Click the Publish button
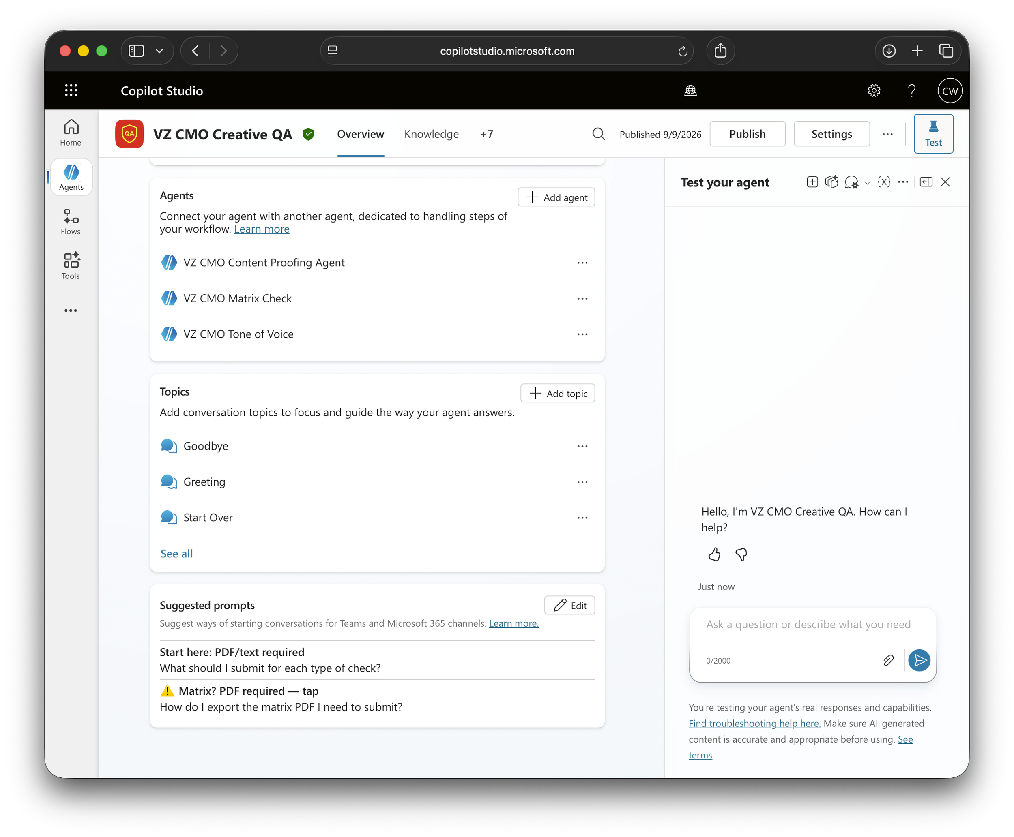 pyautogui.click(x=747, y=134)
